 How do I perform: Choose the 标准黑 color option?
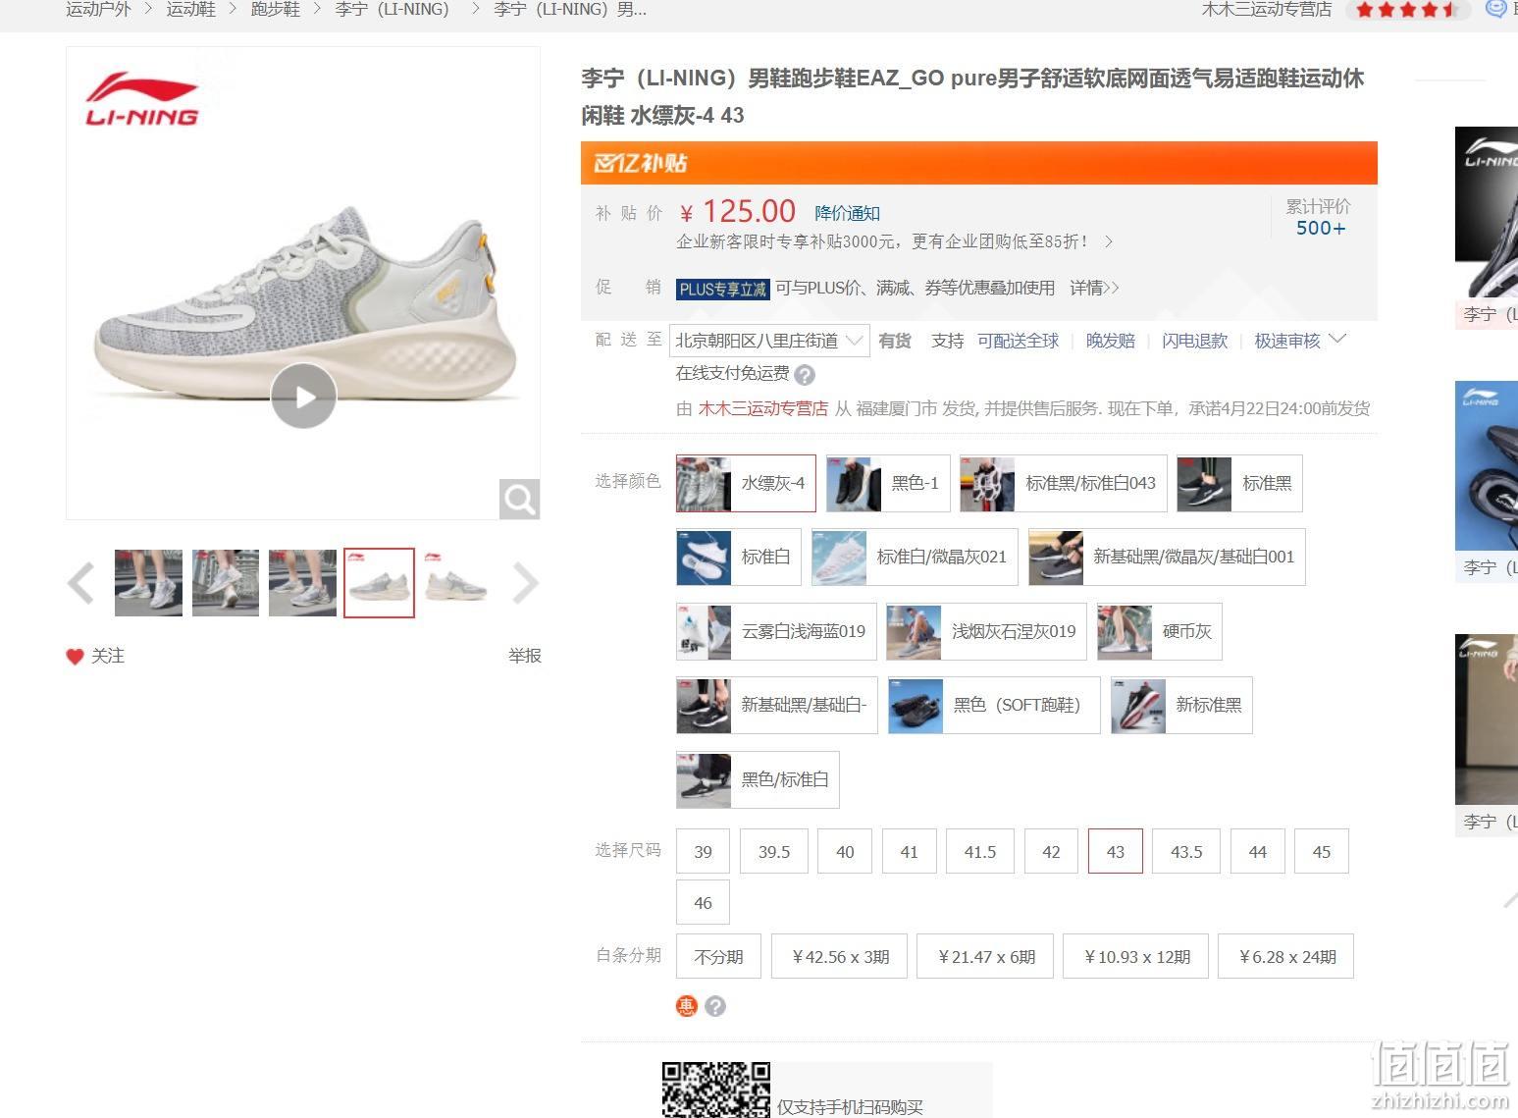pos(1239,483)
